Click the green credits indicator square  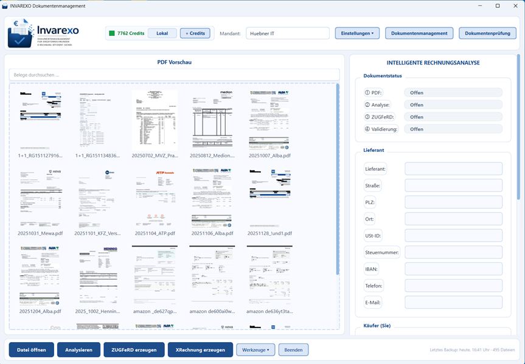click(112, 33)
